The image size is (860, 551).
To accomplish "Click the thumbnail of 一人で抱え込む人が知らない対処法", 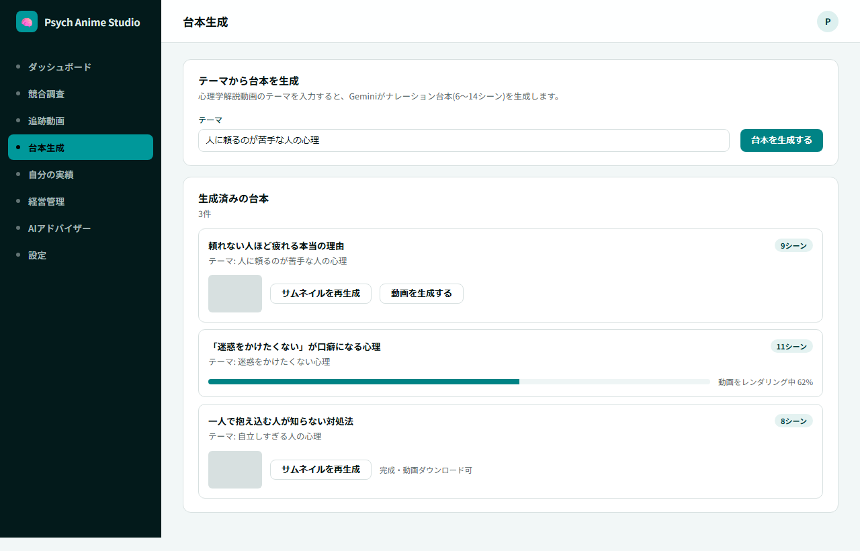I will (x=235, y=470).
